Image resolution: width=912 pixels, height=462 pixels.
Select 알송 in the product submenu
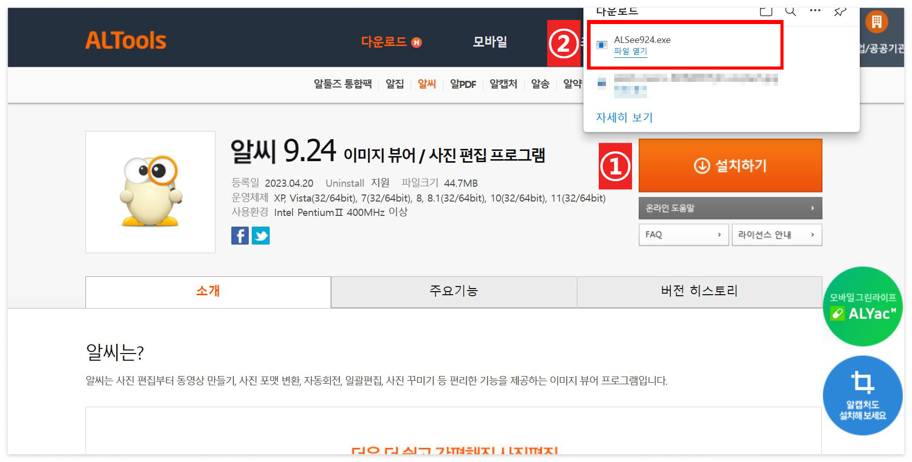[540, 84]
